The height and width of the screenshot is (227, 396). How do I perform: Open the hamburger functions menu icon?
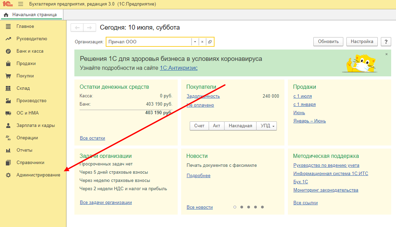(21, 4)
